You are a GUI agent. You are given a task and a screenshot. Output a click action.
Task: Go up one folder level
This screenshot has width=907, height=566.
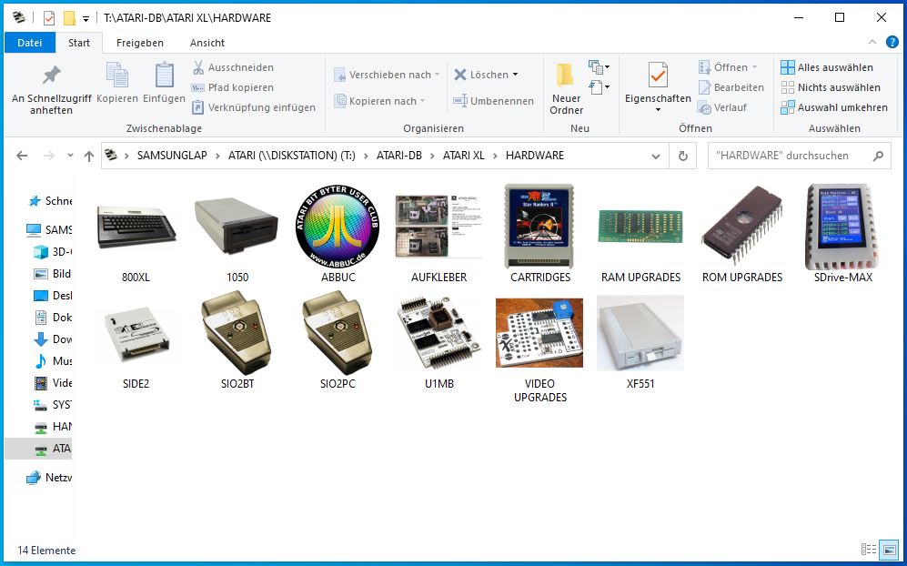coord(89,156)
